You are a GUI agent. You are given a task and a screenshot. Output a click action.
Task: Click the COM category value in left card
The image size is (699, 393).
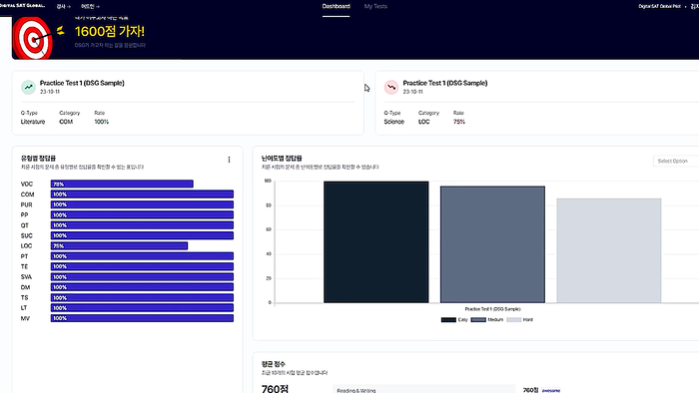pyautogui.click(x=66, y=122)
